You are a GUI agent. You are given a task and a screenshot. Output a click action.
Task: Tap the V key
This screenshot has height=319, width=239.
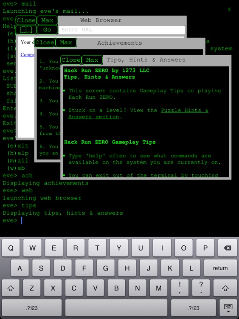[95, 288]
